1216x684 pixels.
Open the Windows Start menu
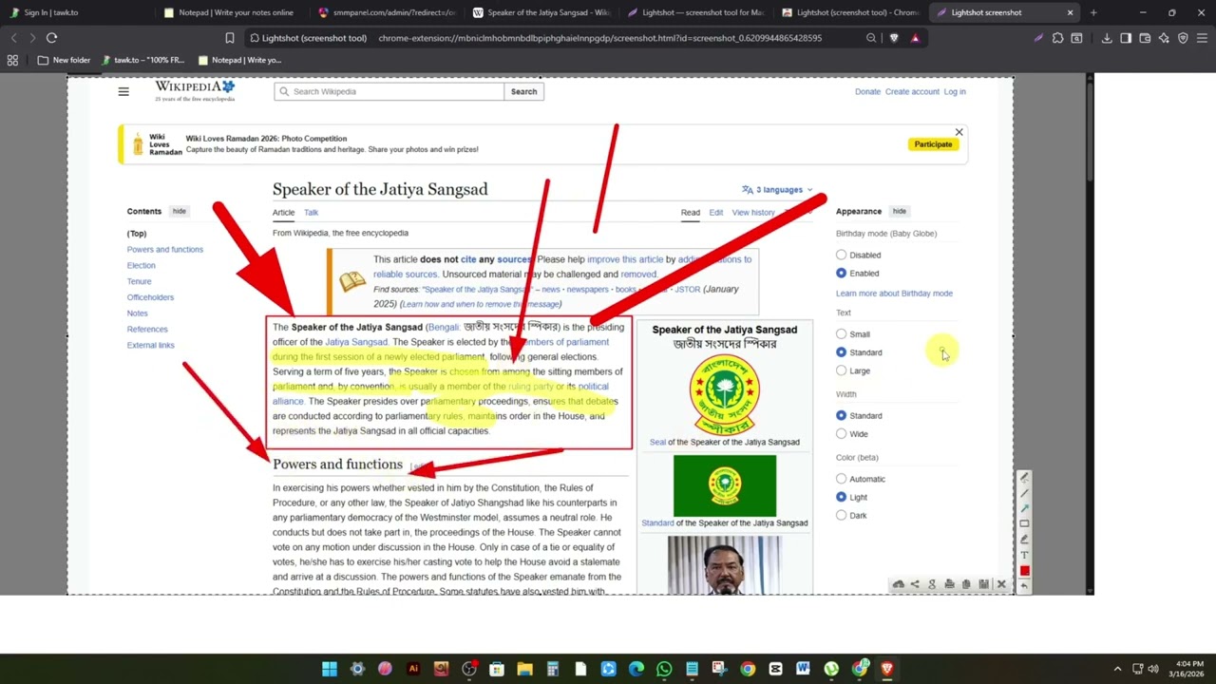click(330, 669)
